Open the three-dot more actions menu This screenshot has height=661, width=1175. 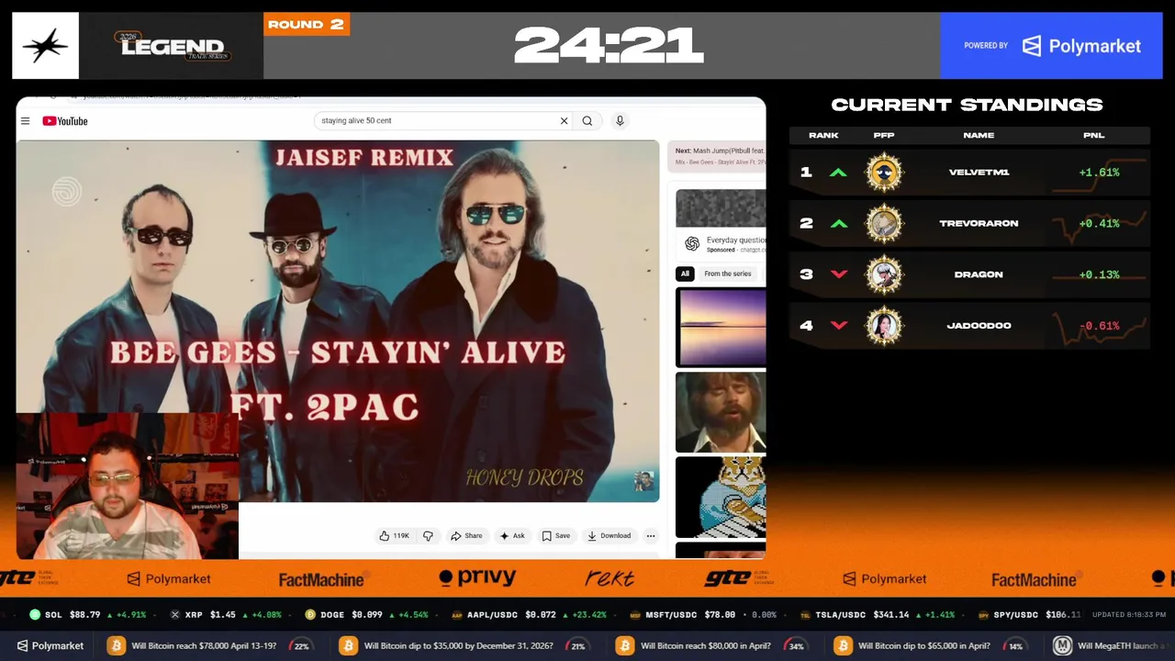click(651, 536)
